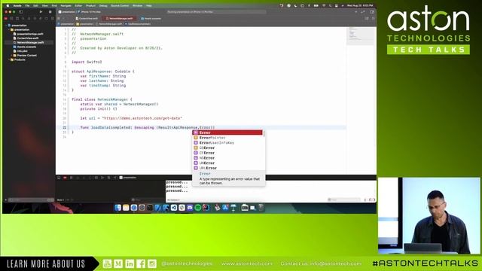This screenshot has width=482, height=271.
Task: Click the console output filter field
Action: 343,199
